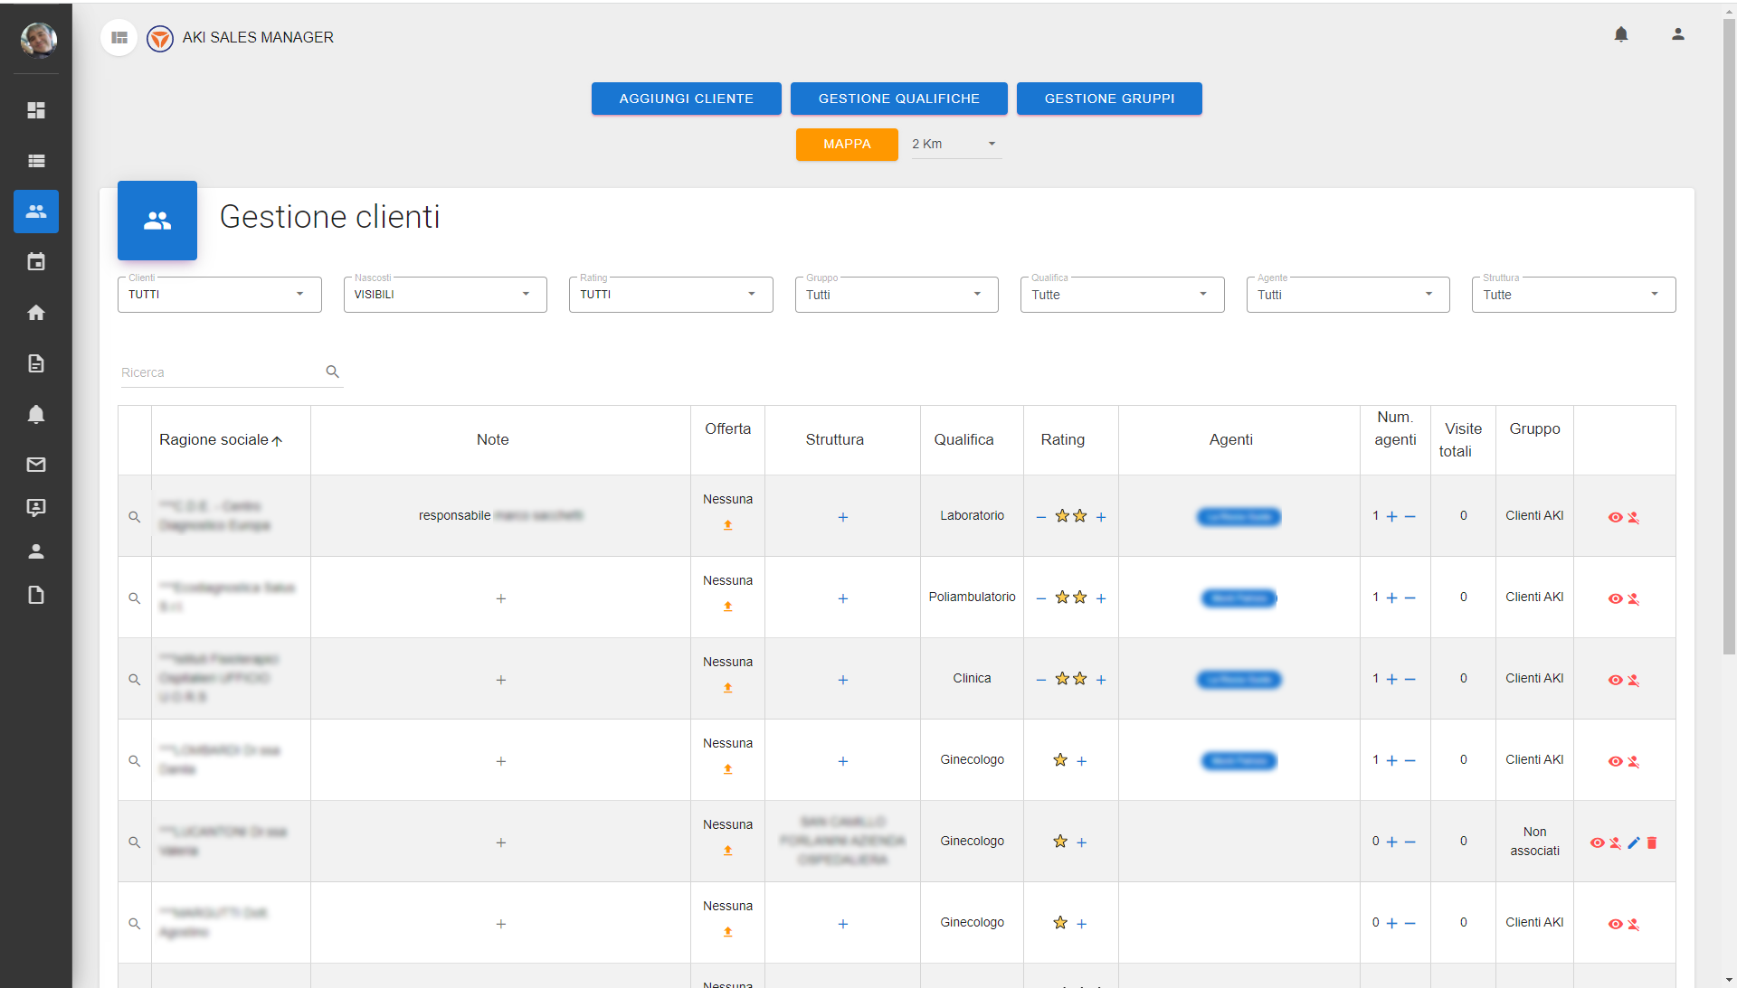Image resolution: width=1737 pixels, height=988 pixels.
Task: Expand the Gruppo filter dropdown
Action: tap(897, 295)
